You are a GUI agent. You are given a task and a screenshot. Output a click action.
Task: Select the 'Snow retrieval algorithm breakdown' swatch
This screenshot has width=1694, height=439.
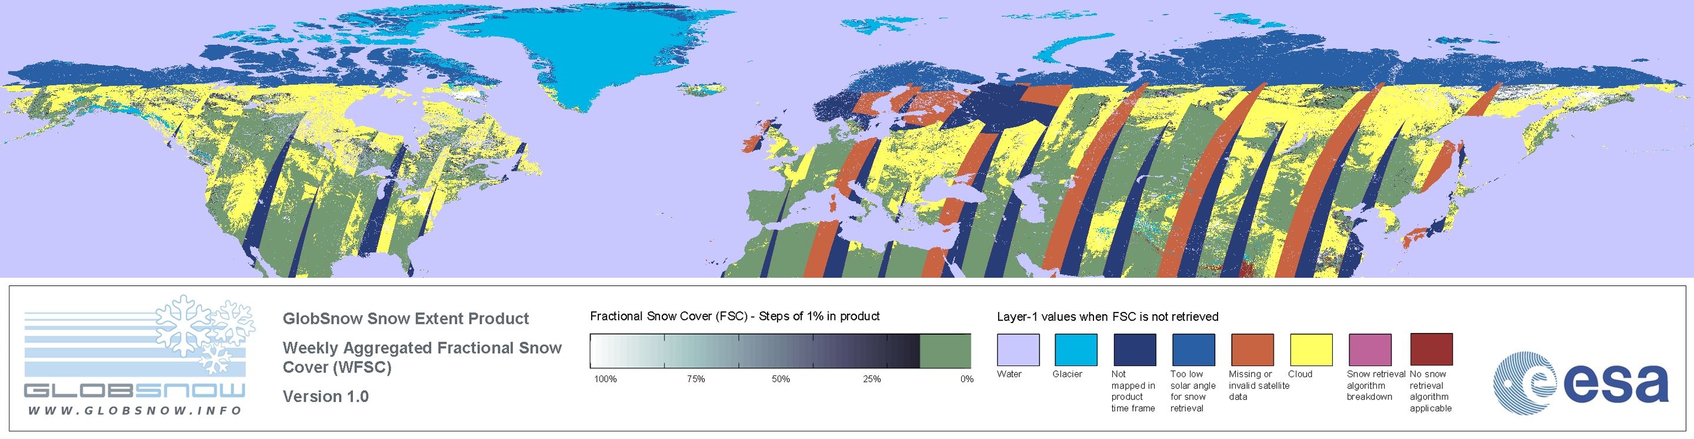click(x=1370, y=350)
